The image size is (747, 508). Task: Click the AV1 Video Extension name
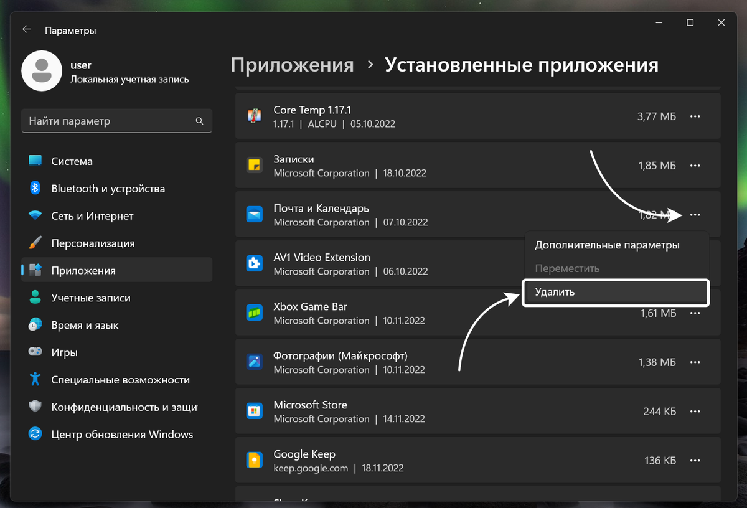click(x=322, y=258)
